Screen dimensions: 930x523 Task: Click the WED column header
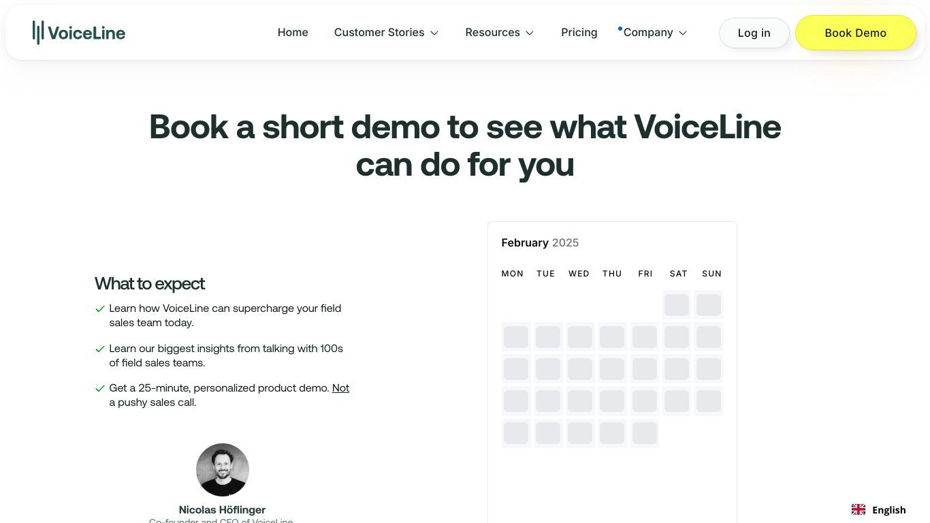pyautogui.click(x=579, y=274)
